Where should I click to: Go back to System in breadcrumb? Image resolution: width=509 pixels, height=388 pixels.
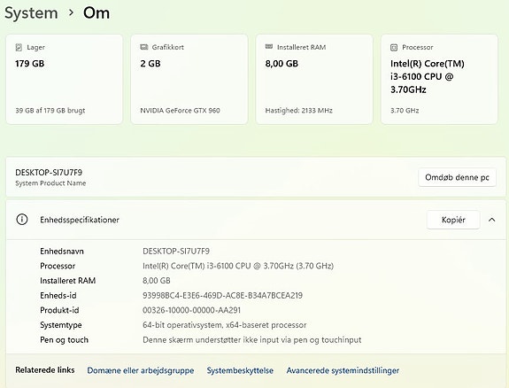tap(31, 13)
